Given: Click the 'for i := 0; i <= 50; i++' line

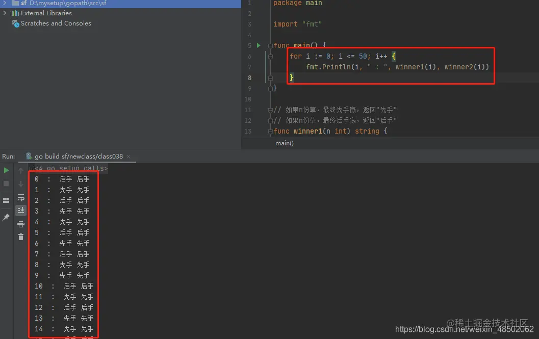Looking at the screenshot, I should pos(342,56).
